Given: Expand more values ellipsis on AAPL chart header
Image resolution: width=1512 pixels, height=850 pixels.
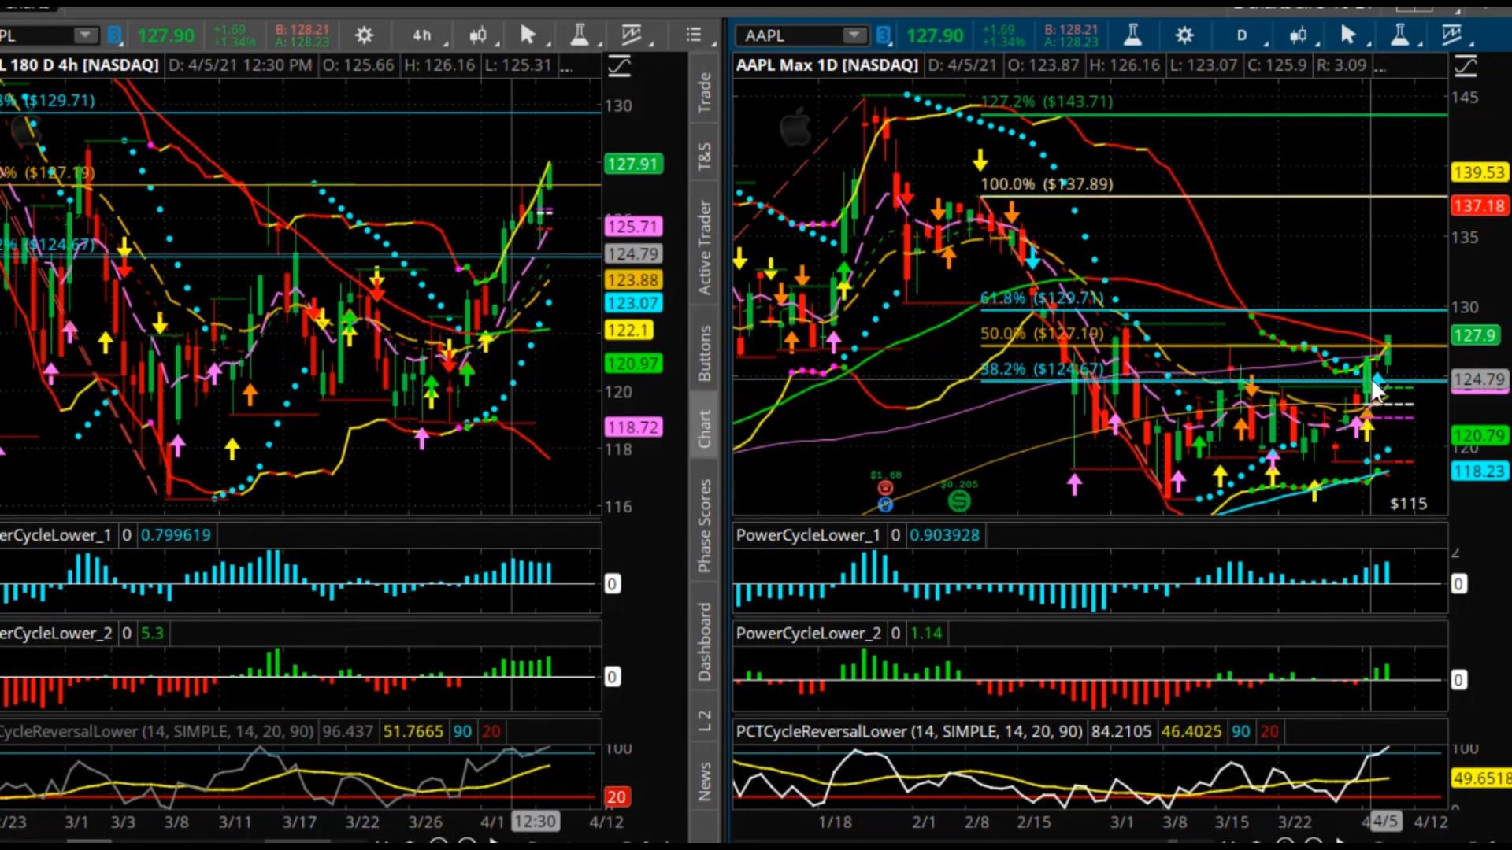Looking at the screenshot, I should tap(1379, 66).
